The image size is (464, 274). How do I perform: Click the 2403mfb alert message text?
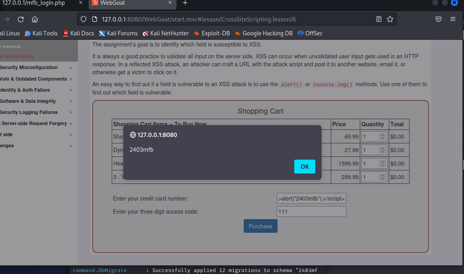pos(142,150)
